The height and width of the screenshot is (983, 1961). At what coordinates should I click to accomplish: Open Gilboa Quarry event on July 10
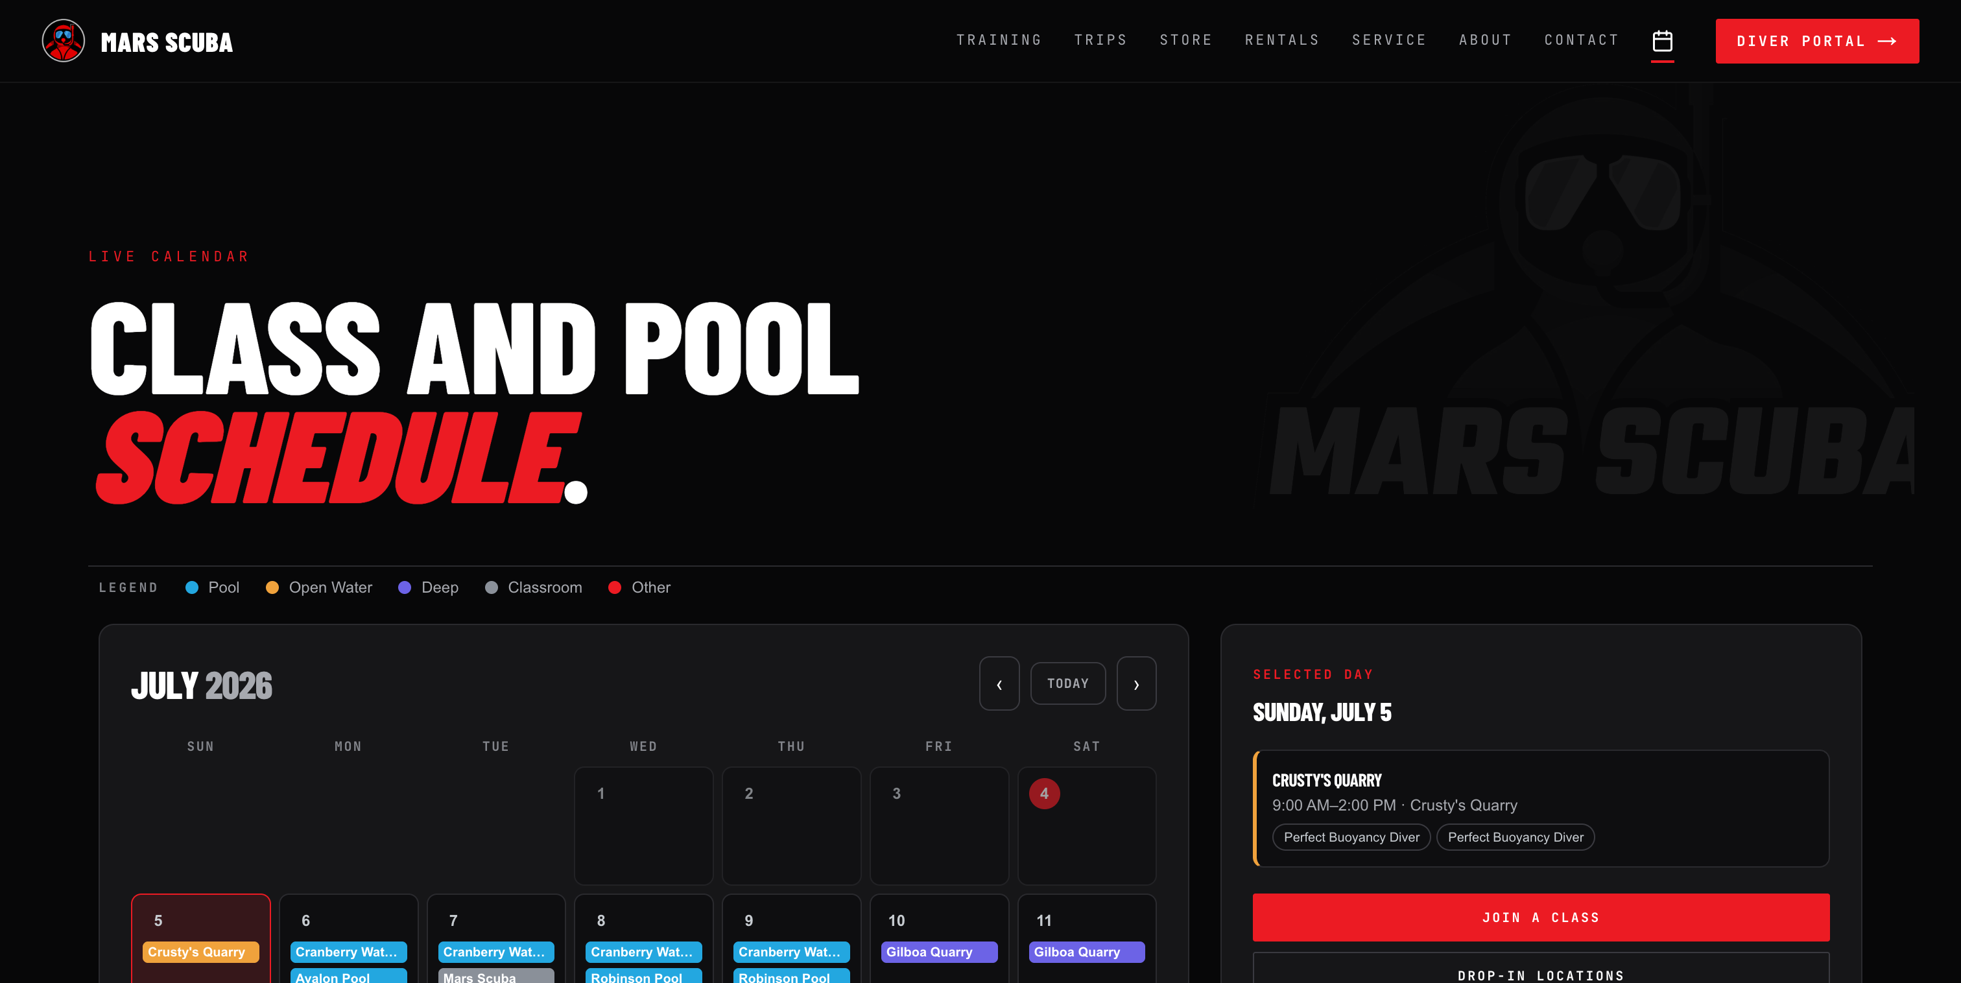(938, 952)
